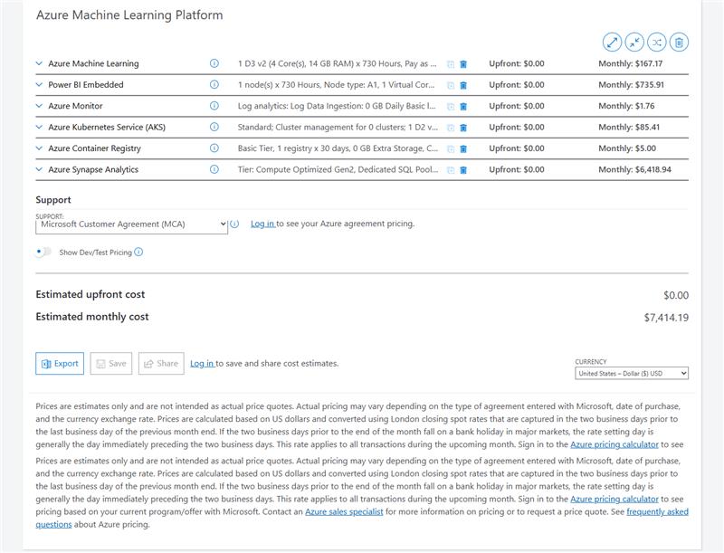
Task: Click the Azure Synapse Analytics service name
Action: click(x=93, y=170)
